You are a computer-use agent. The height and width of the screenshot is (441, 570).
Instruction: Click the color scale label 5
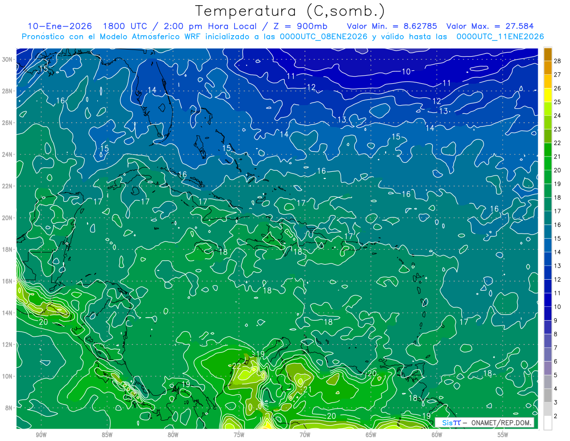pyautogui.click(x=556, y=375)
